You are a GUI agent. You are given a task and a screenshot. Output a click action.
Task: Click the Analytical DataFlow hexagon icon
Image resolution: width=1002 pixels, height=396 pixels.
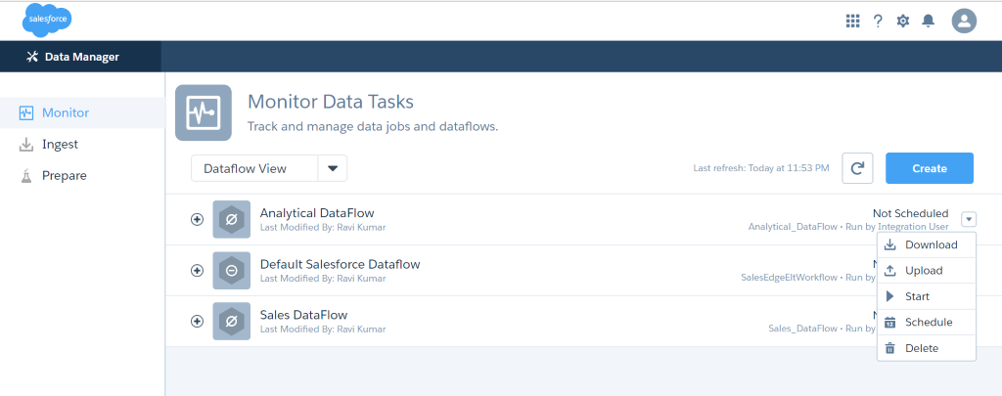tap(231, 219)
